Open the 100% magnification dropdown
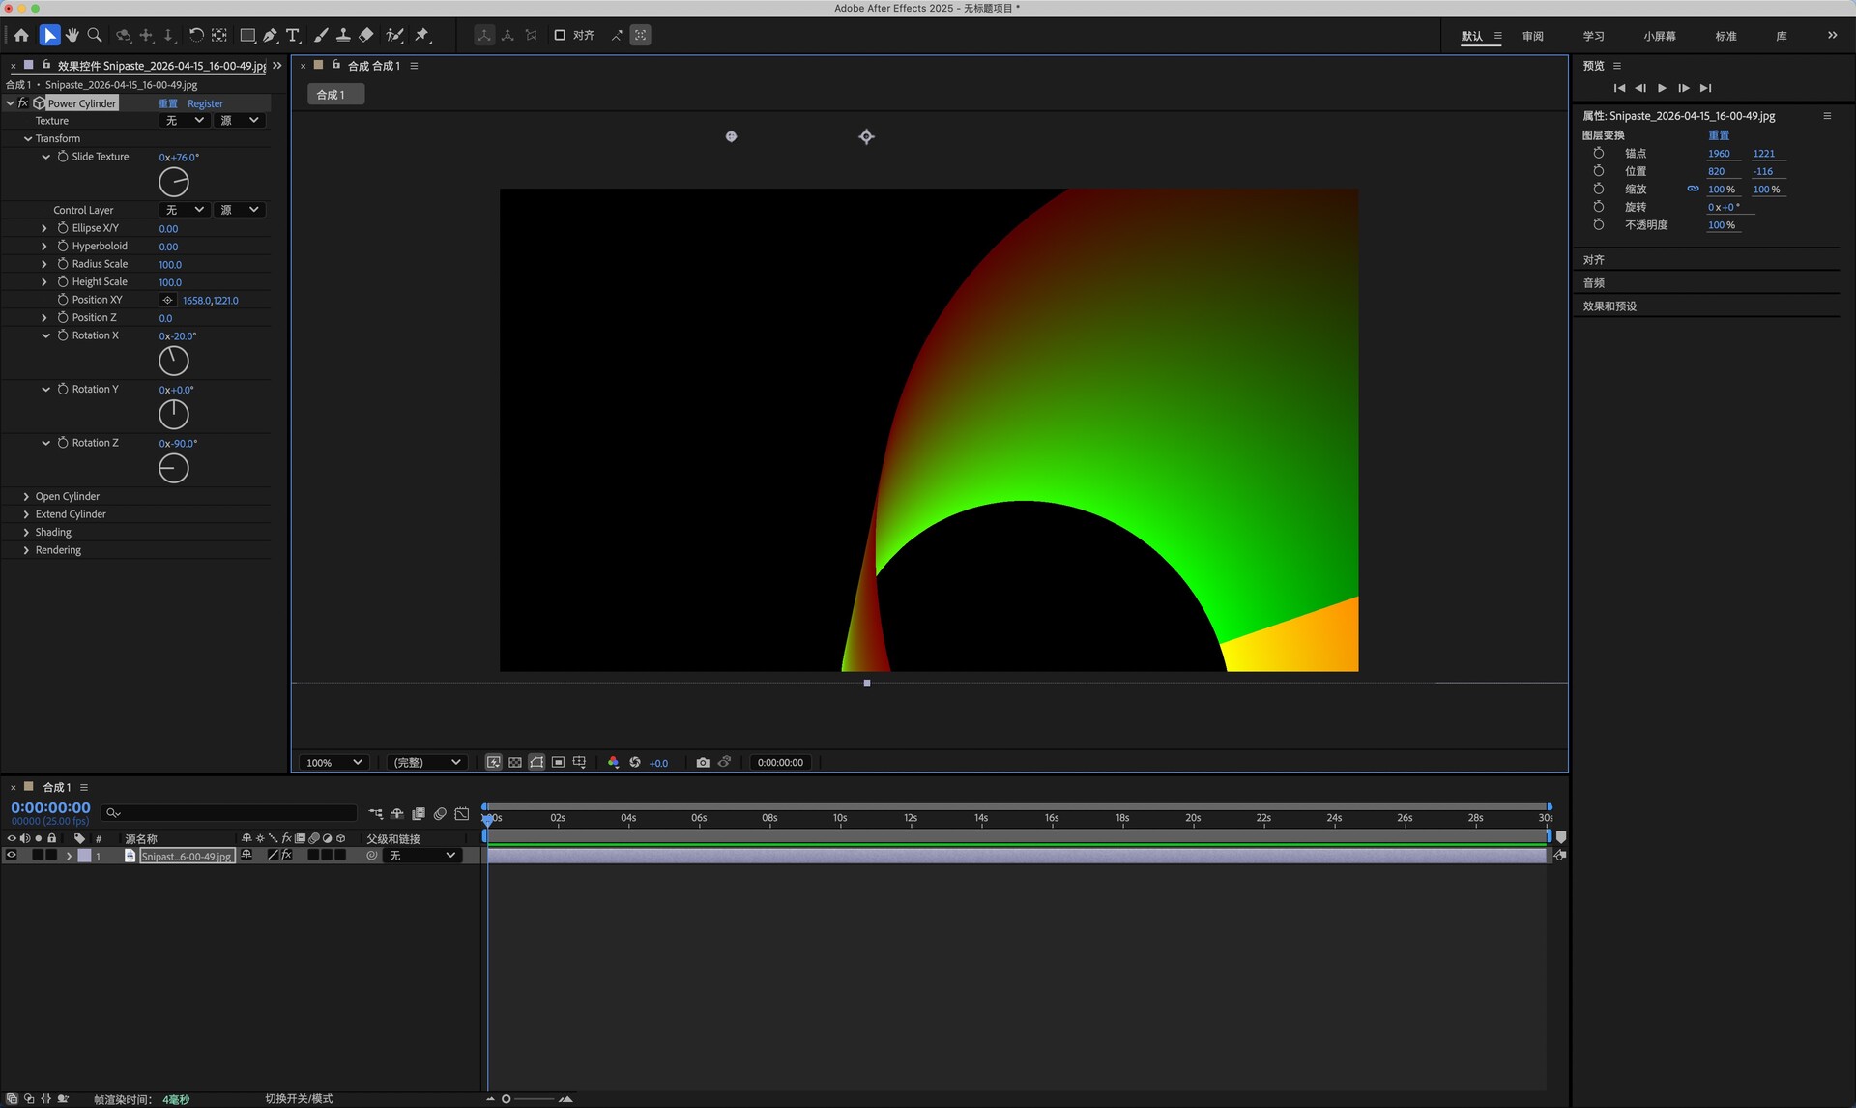Image resolution: width=1856 pixels, height=1108 pixels. tap(333, 763)
